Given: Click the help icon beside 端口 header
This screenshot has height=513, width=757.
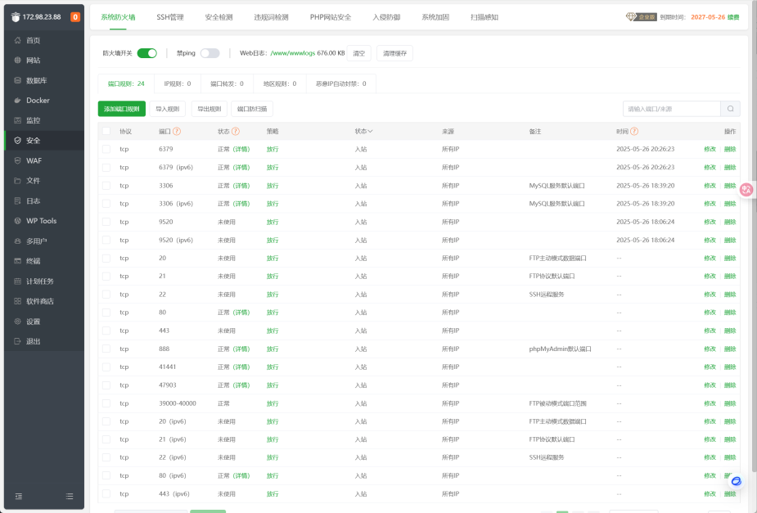Looking at the screenshot, I should tap(177, 131).
